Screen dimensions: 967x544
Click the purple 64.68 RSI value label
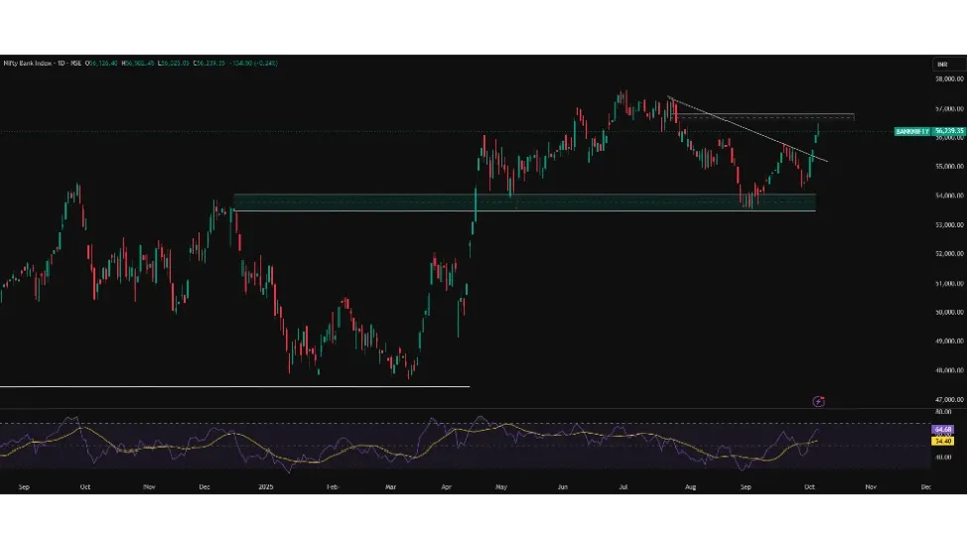click(942, 429)
